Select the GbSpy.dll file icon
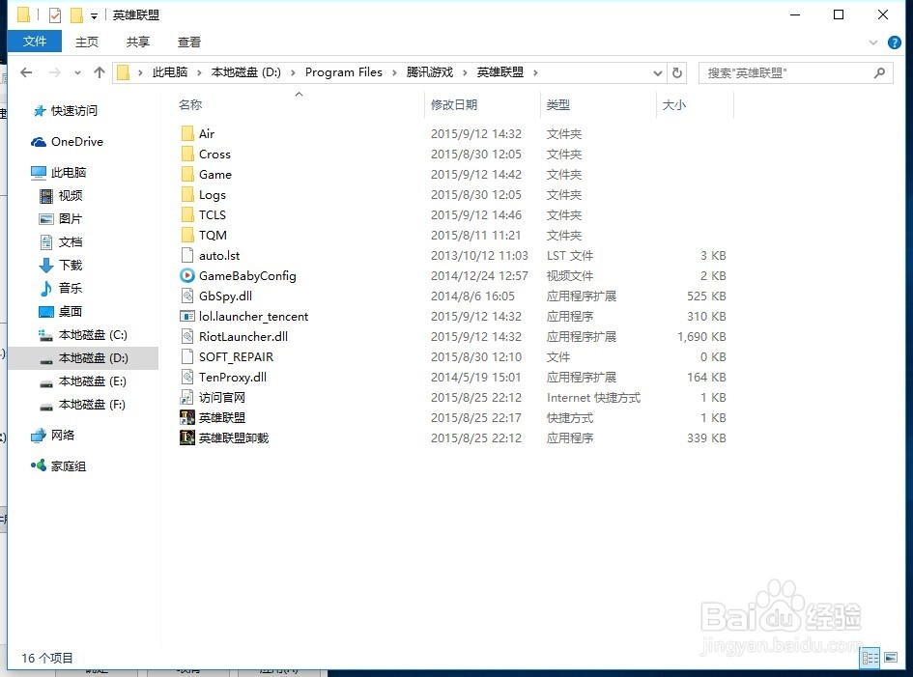This screenshot has width=913, height=677. point(187,296)
